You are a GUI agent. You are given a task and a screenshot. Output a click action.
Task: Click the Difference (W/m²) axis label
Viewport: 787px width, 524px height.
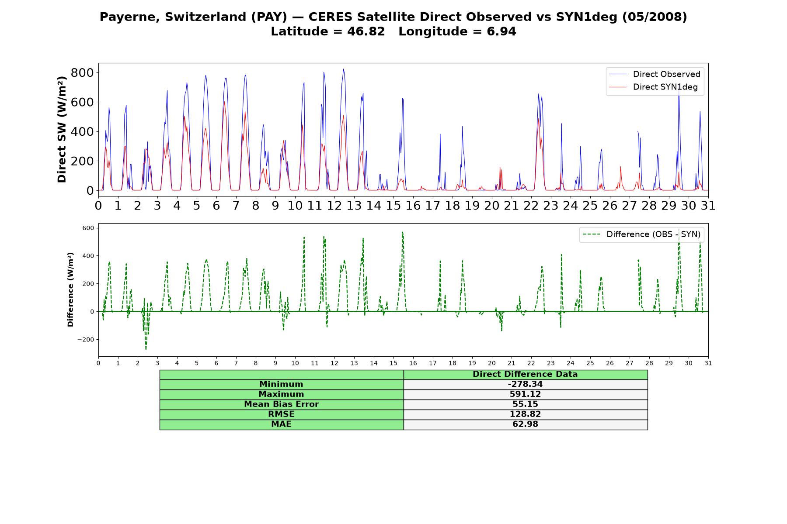(70, 290)
